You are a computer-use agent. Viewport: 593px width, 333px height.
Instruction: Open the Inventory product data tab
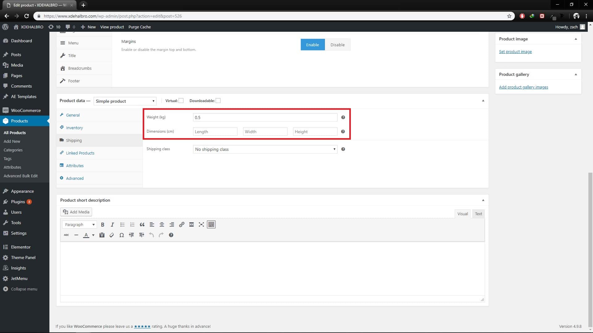99,128
